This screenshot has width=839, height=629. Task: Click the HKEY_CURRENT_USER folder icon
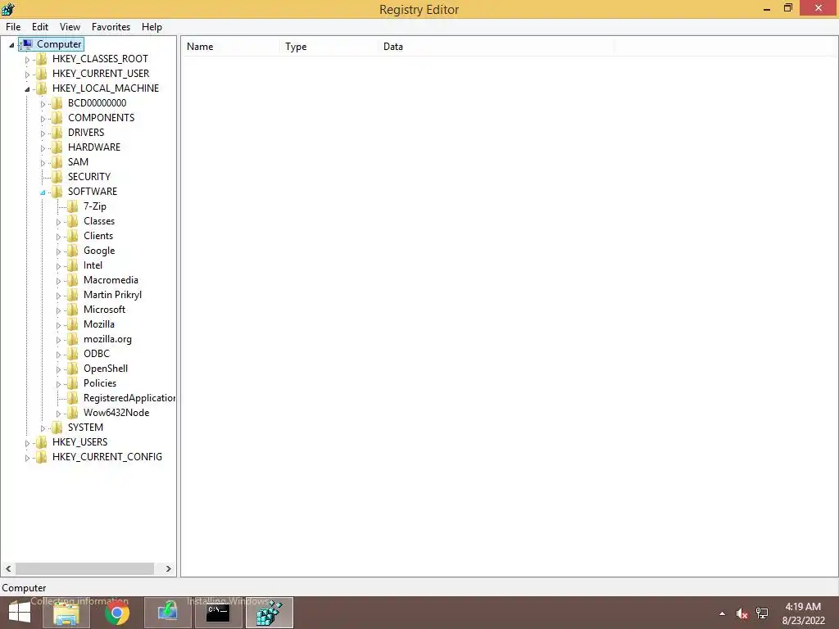[x=42, y=73]
